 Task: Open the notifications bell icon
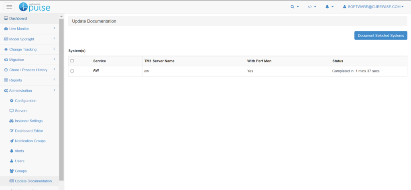[329, 7]
